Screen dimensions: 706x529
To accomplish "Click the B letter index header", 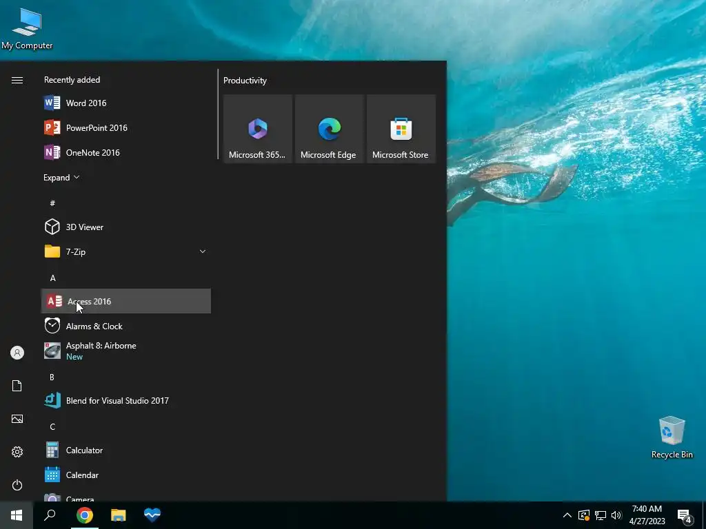I will [x=52, y=377].
